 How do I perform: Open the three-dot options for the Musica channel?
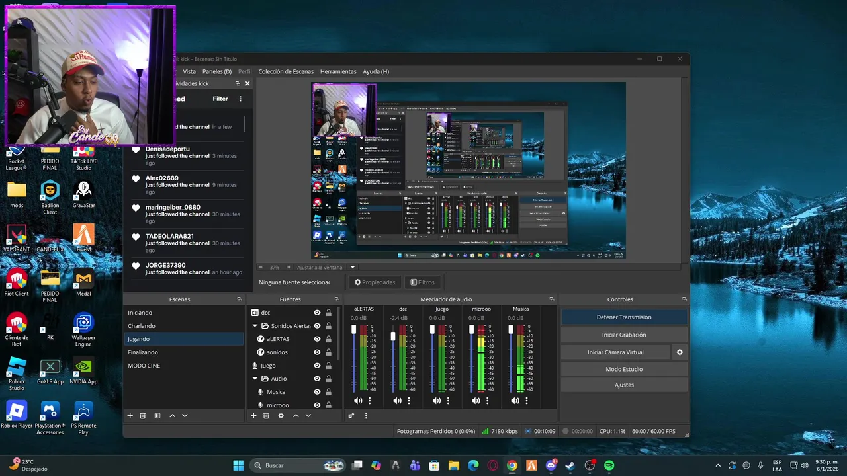coord(527,401)
